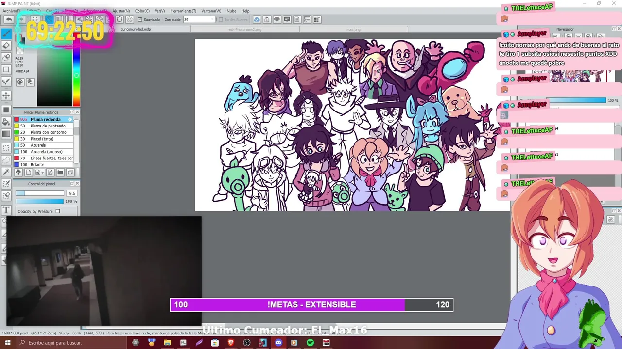Click the Windows search box in taskbar
622x349 pixels.
[70, 343]
